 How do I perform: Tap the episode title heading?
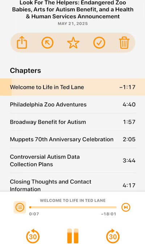pyautogui.click(x=73, y=9)
